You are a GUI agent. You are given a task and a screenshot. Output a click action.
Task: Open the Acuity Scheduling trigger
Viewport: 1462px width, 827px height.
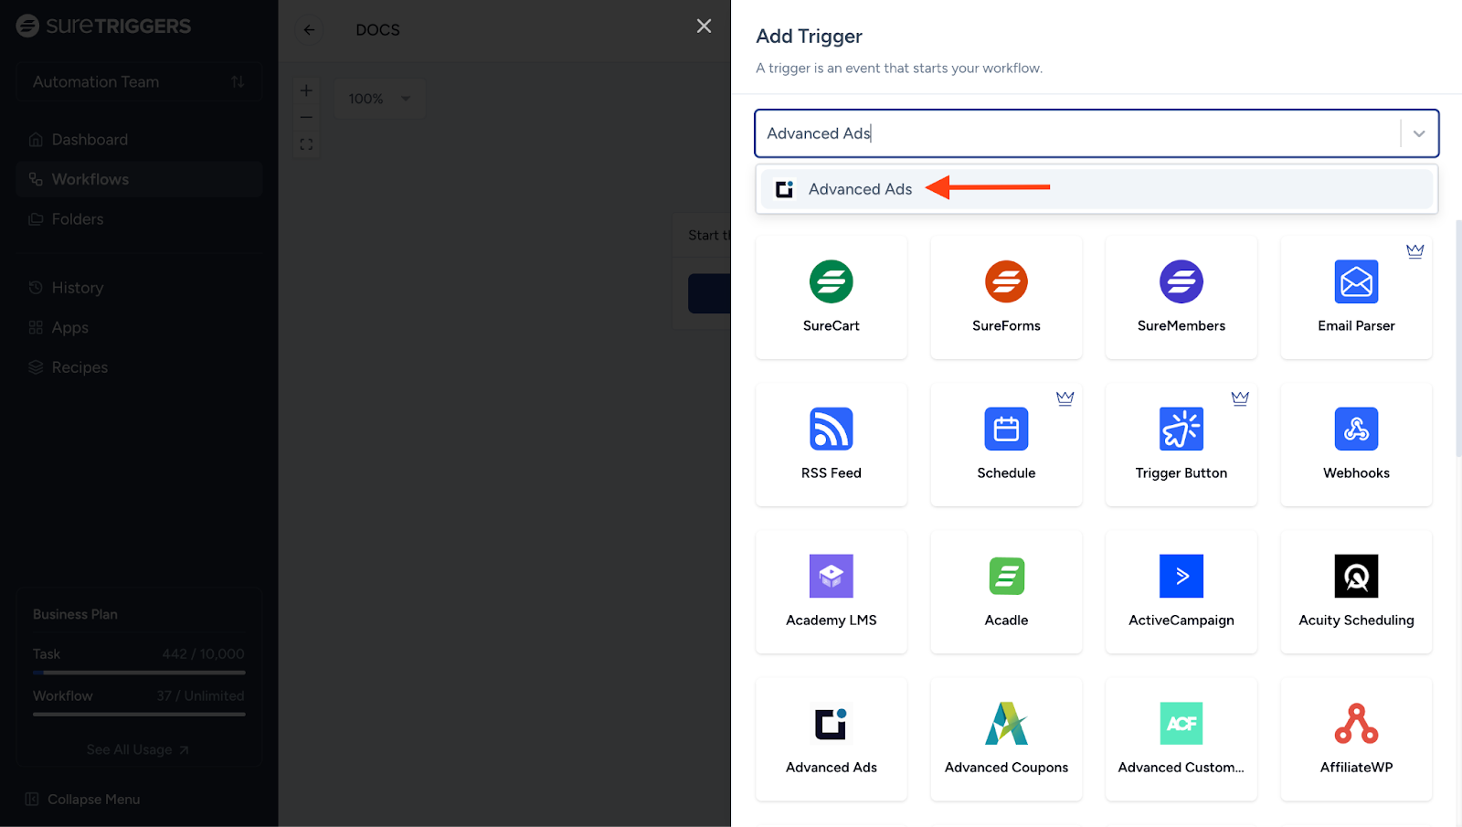[1356, 591]
